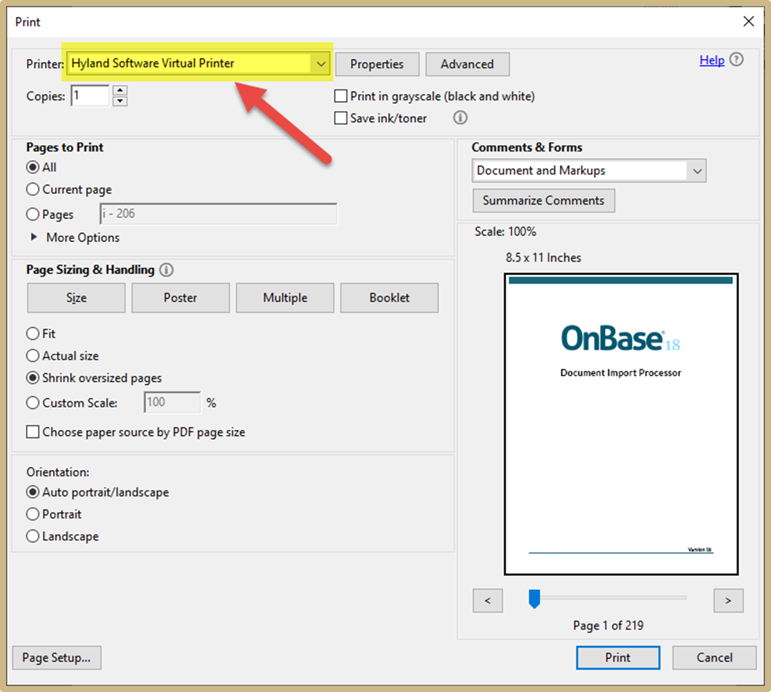Decrease copies with the down arrow
This screenshot has width=771, height=692.
(120, 101)
